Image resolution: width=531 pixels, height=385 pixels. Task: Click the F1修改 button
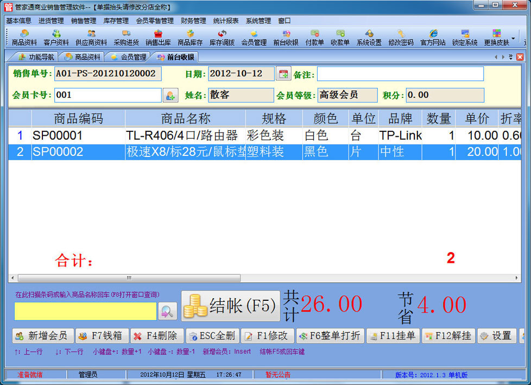[268, 336]
